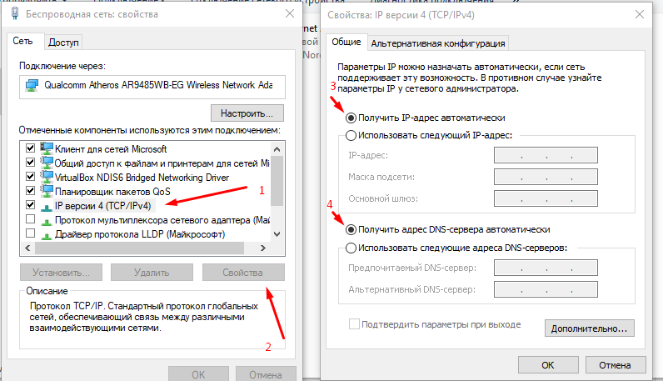Click the Дополнительно... button

point(590,328)
